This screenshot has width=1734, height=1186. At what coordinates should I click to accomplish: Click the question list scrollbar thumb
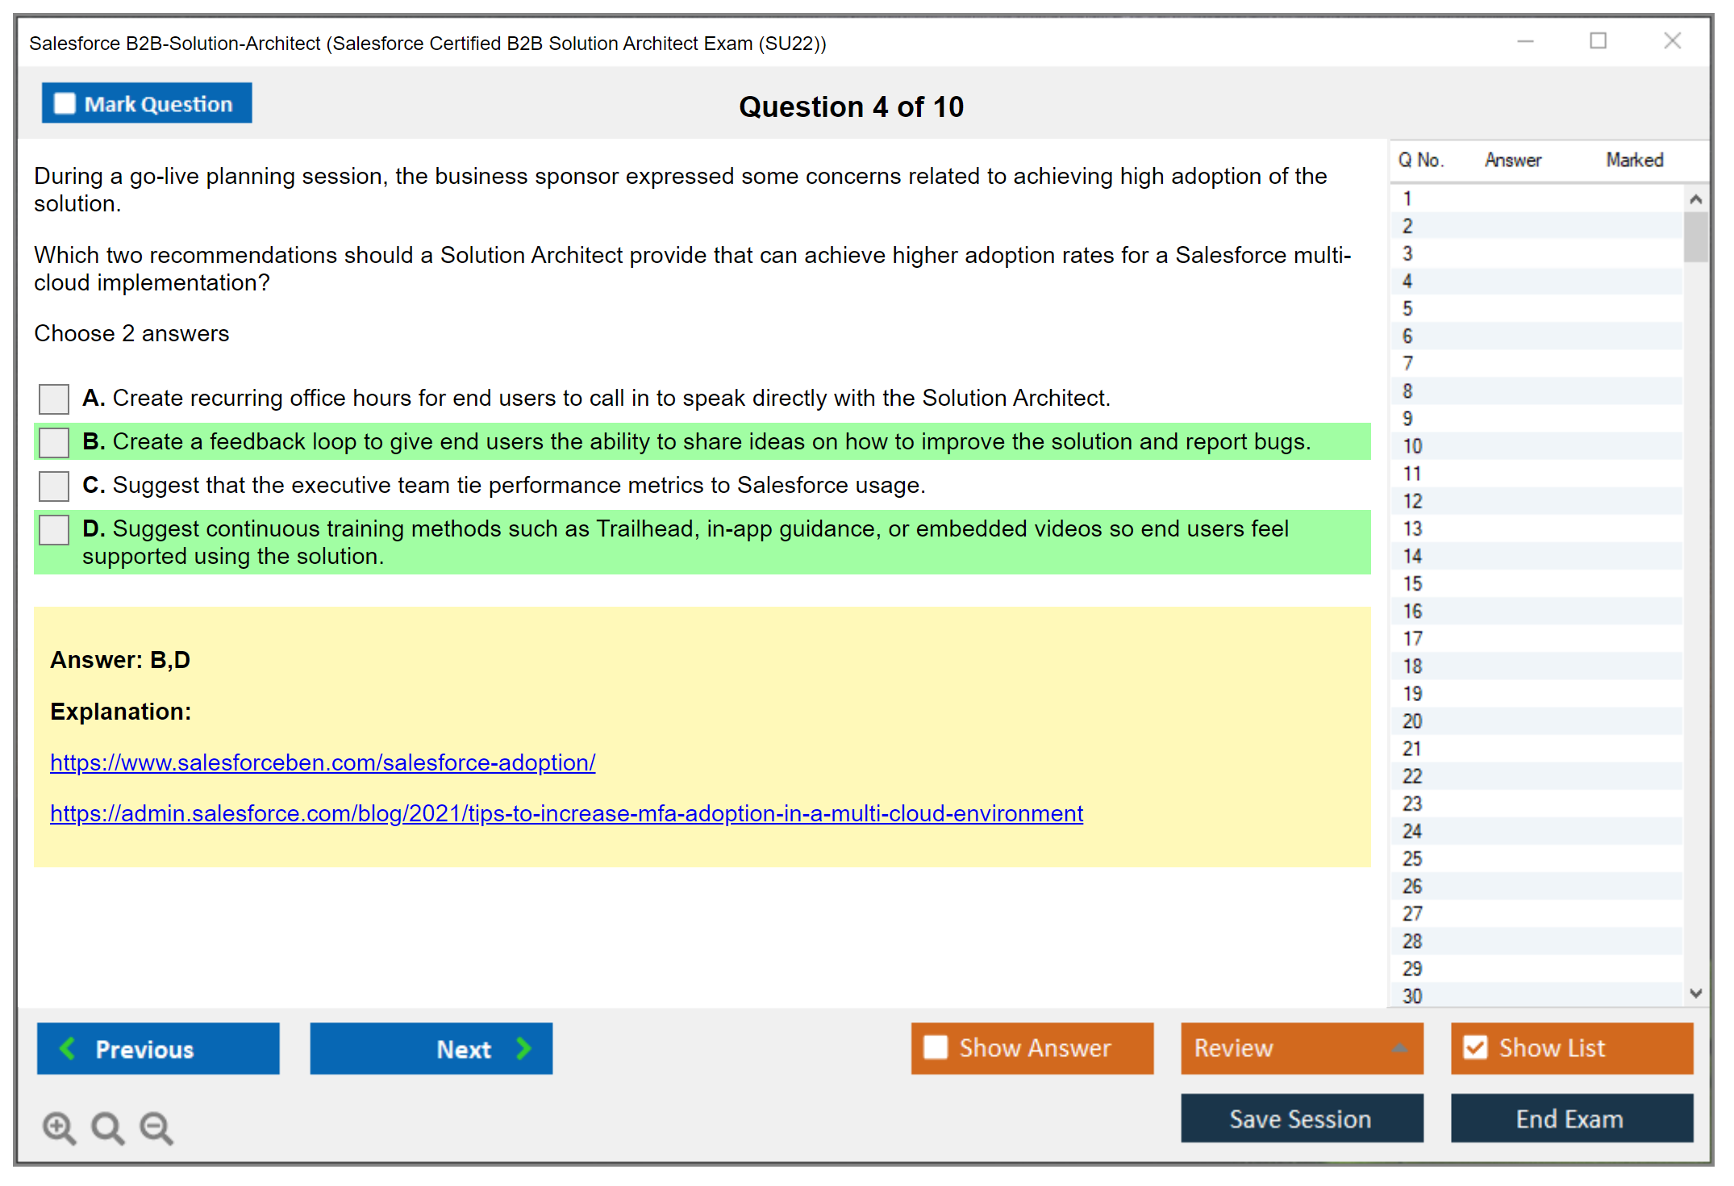[1695, 236]
